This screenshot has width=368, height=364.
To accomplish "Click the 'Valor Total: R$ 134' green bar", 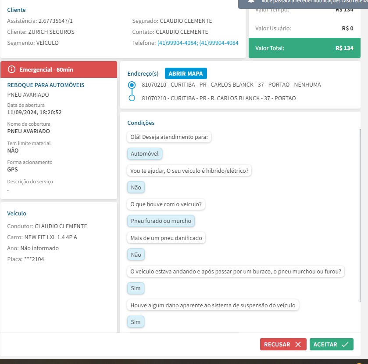I will click(x=304, y=48).
